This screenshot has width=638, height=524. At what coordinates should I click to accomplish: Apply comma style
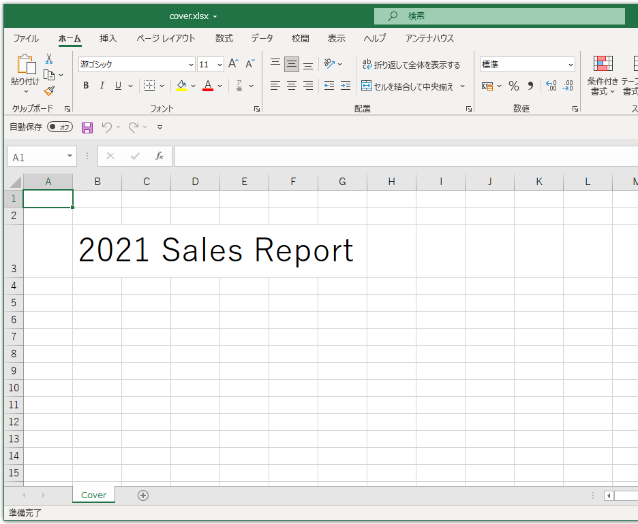pos(530,86)
